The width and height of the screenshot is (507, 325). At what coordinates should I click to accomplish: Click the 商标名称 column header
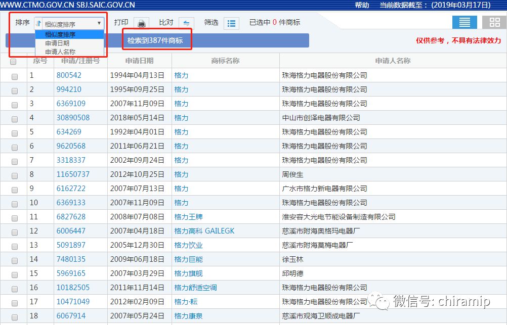[225, 61]
